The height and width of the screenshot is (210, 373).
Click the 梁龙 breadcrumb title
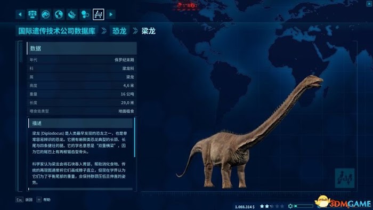pos(149,31)
